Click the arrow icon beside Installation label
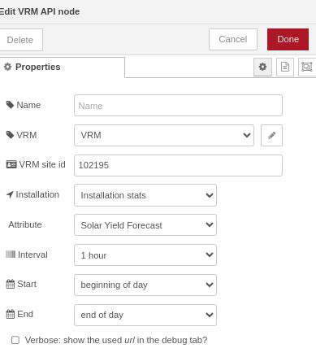Screen dimensions: 316x357 coord(10,194)
